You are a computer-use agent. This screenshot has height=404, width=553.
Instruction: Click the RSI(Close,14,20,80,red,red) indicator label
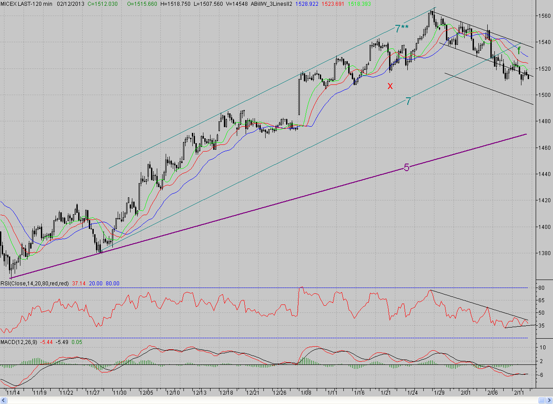(x=34, y=283)
